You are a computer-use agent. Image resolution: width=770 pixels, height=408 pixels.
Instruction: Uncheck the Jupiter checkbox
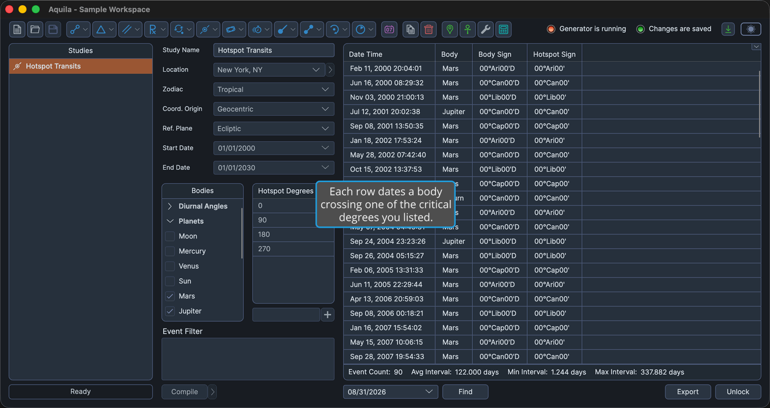(x=170, y=311)
